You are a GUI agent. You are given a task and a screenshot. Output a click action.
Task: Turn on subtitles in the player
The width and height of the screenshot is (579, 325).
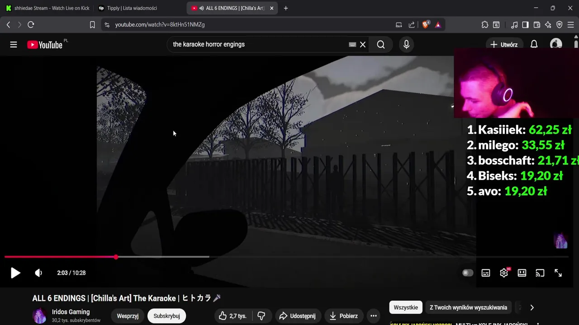[486, 273]
